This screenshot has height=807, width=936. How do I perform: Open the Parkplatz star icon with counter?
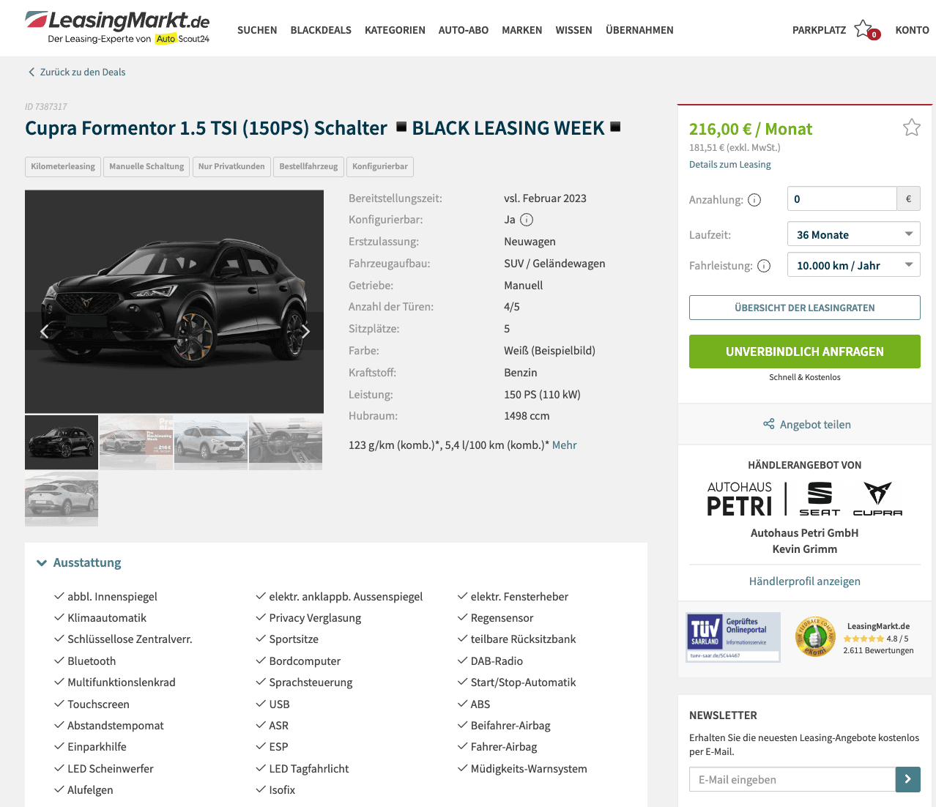866,30
